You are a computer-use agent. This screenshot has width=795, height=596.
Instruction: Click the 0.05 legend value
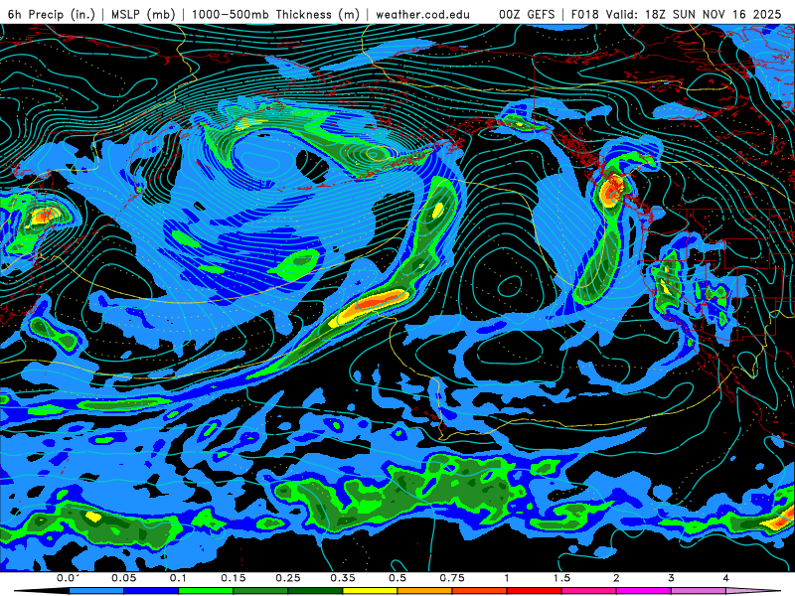pos(123,578)
